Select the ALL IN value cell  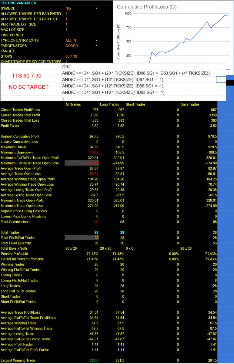pos(71,40)
